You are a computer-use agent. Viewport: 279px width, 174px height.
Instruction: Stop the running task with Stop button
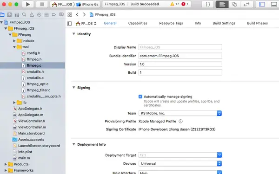coord(42,4)
